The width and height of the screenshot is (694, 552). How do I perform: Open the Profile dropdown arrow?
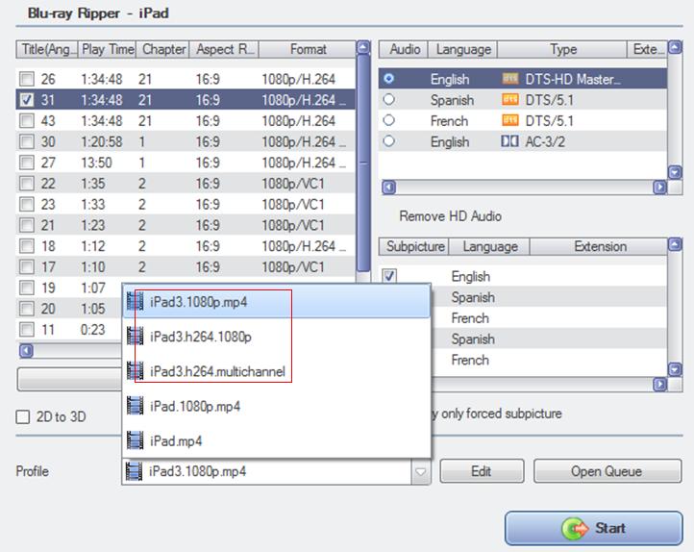click(x=420, y=471)
